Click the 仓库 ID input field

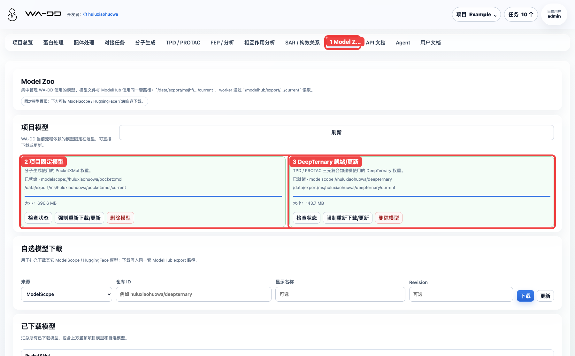click(194, 294)
